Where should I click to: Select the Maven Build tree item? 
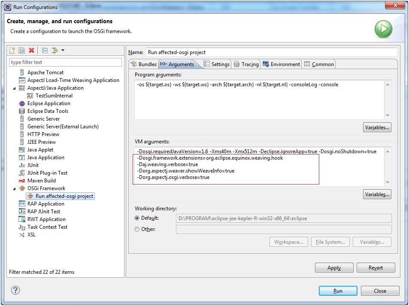point(42,181)
